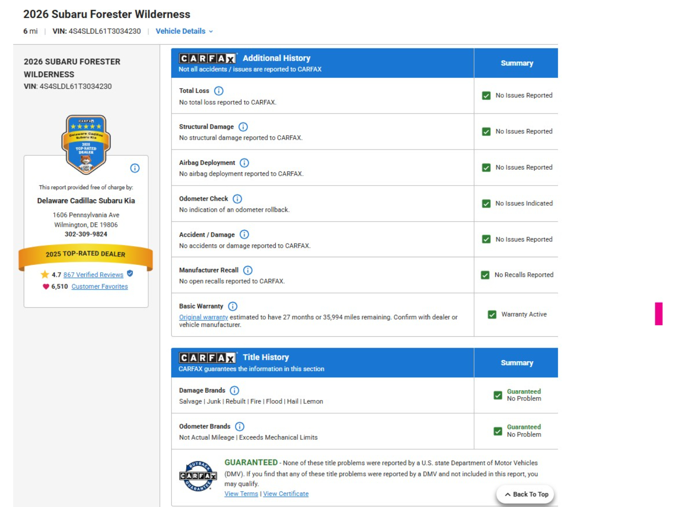Click info icon next to Basic Warranty
676x507 pixels.
click(x=233, y=306)
